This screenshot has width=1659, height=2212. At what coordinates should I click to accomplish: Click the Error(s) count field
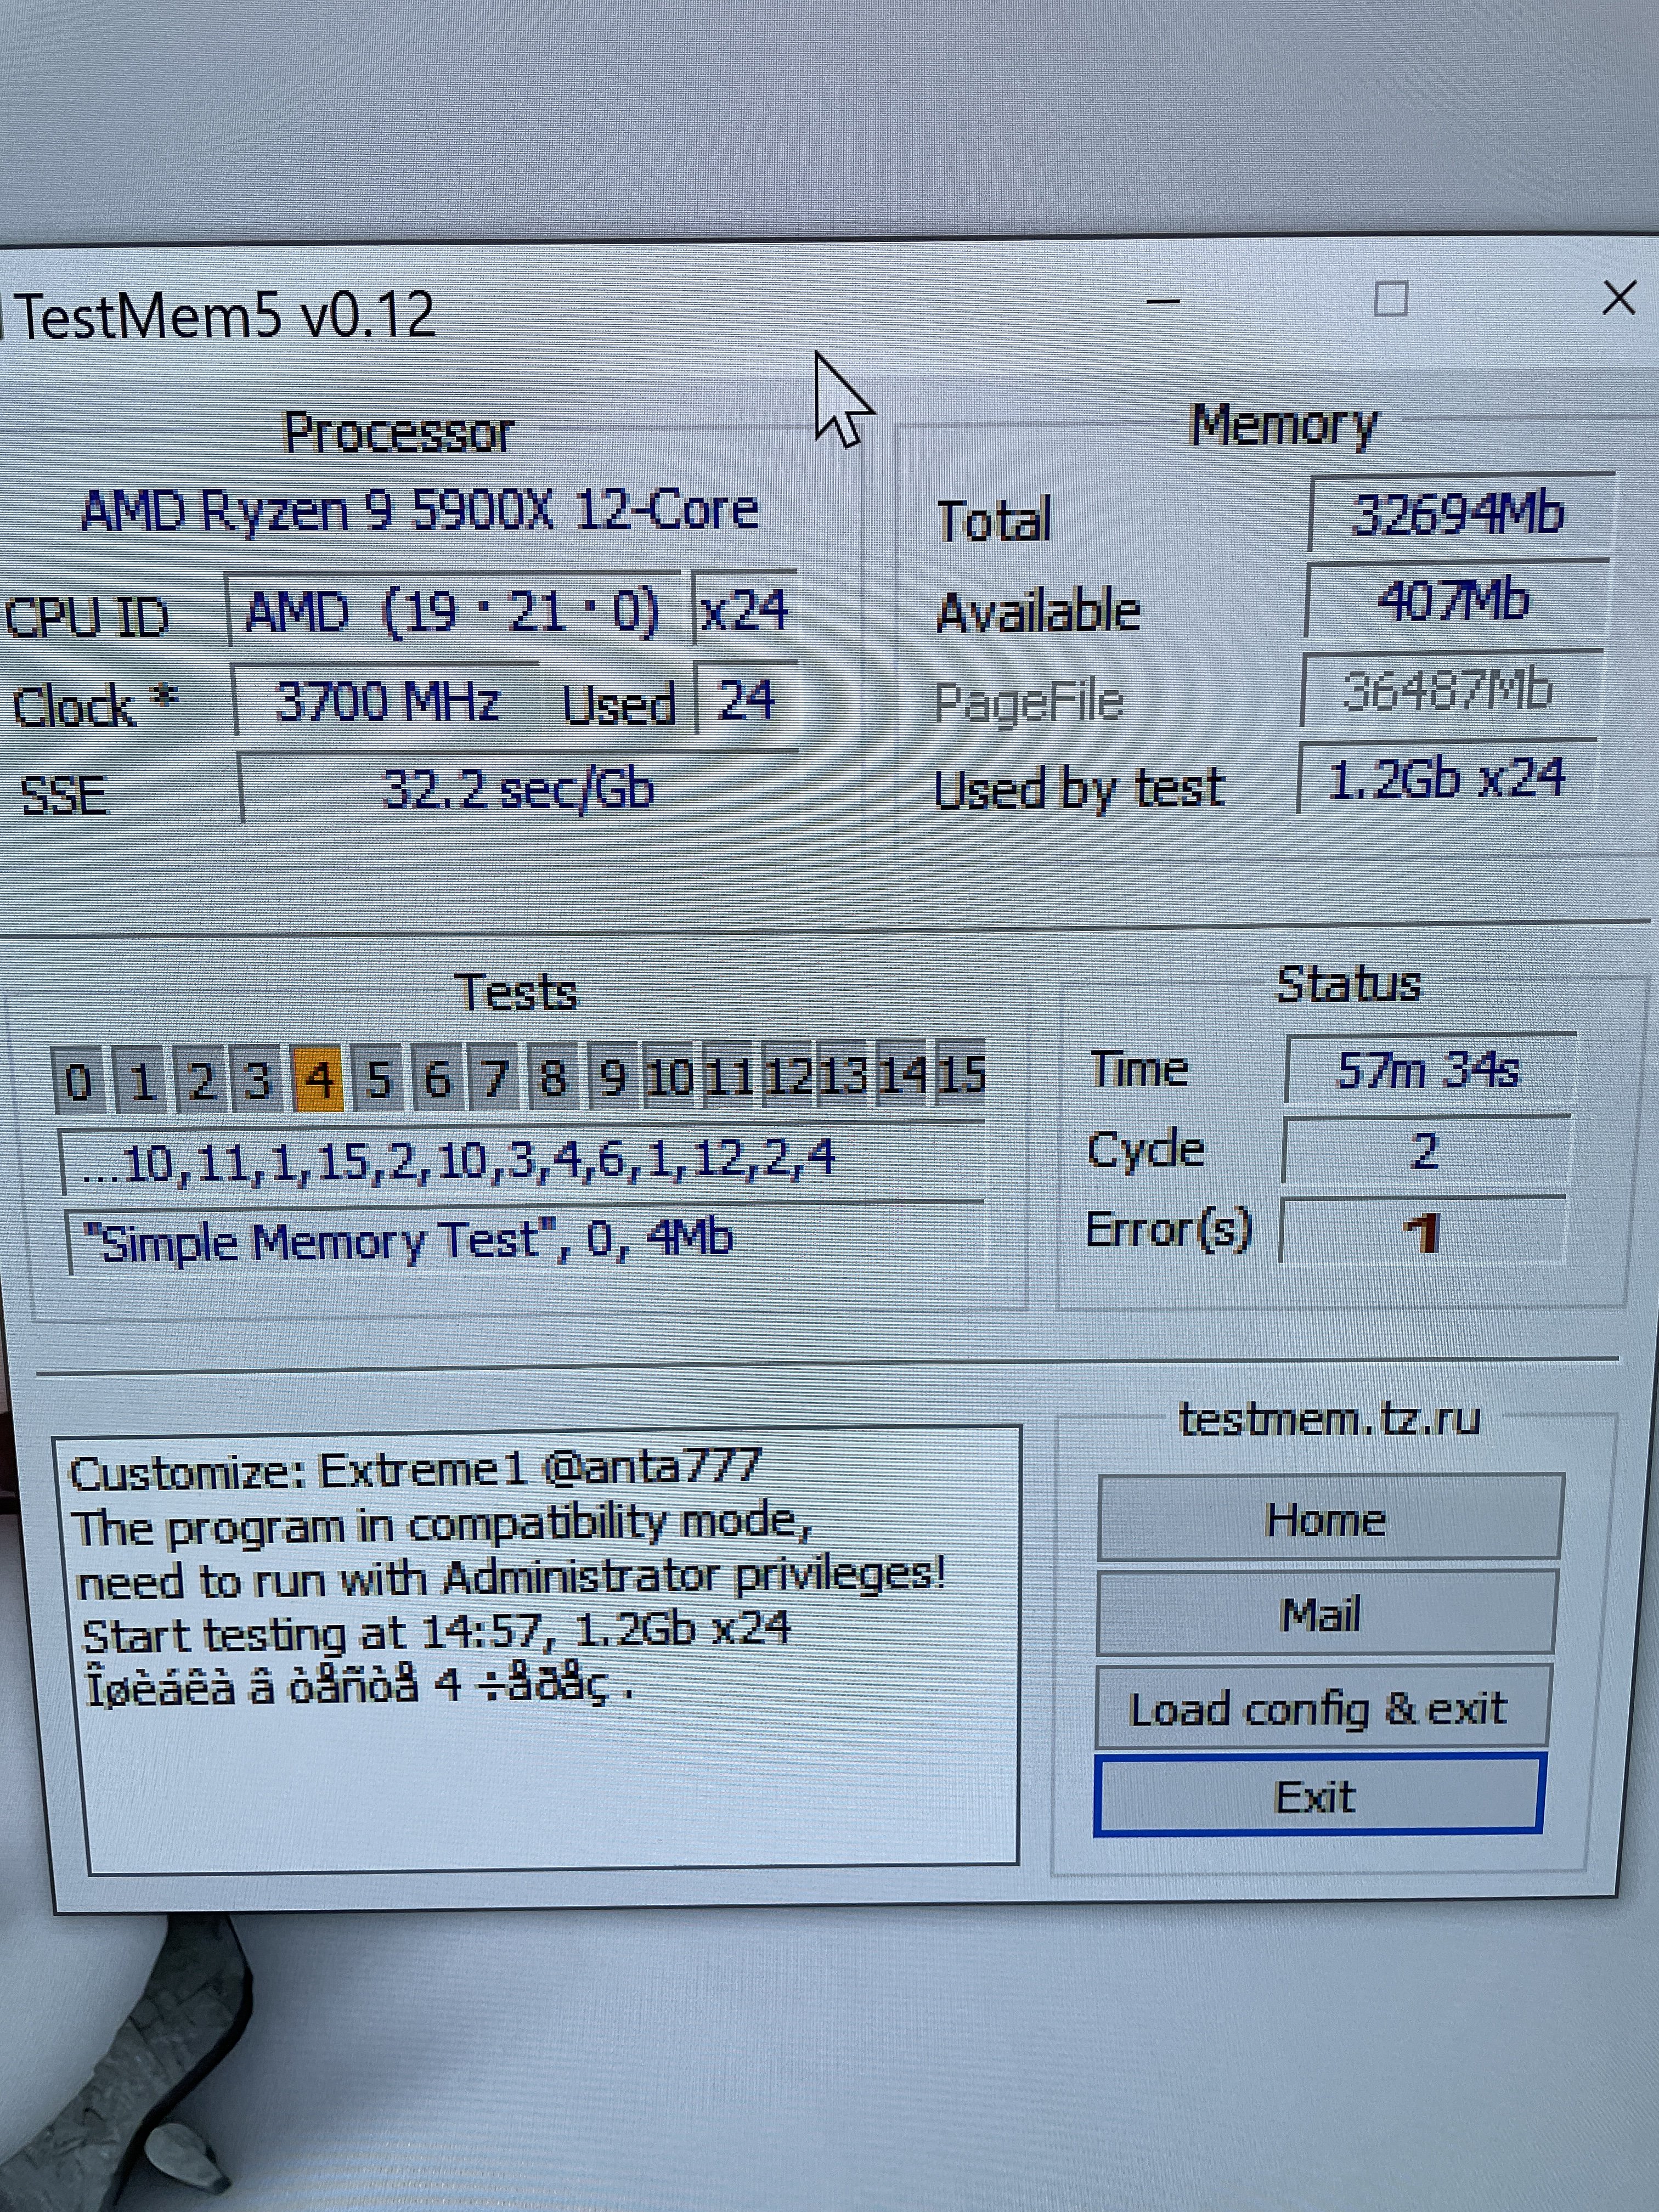pos(1421,1232)
